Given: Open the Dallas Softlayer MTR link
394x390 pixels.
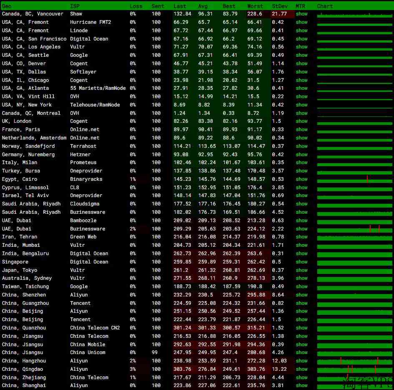Looking at the screenshot, I should [301, 72].
